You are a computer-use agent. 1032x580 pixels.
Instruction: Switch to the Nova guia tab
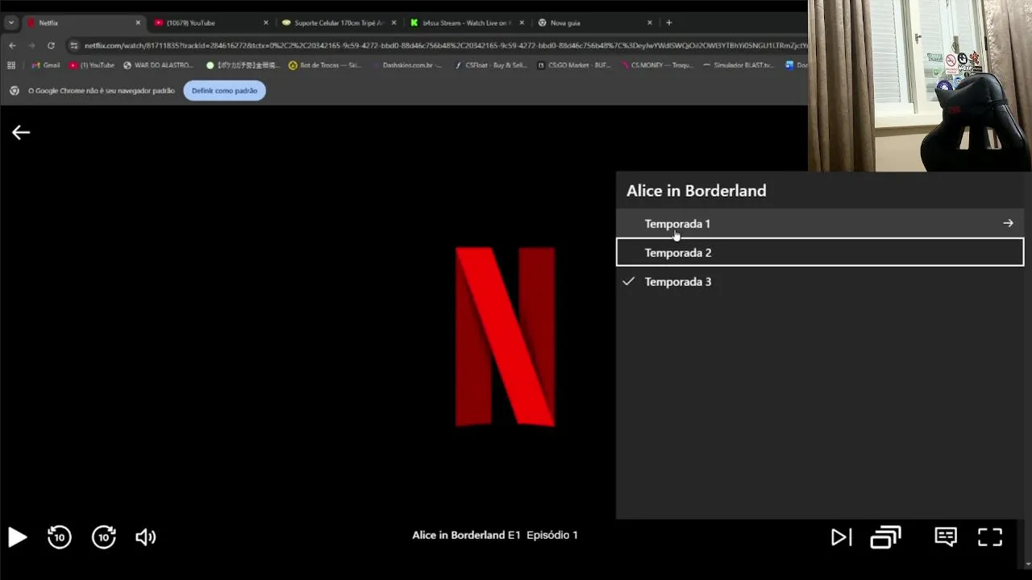(x=595, y=23)
